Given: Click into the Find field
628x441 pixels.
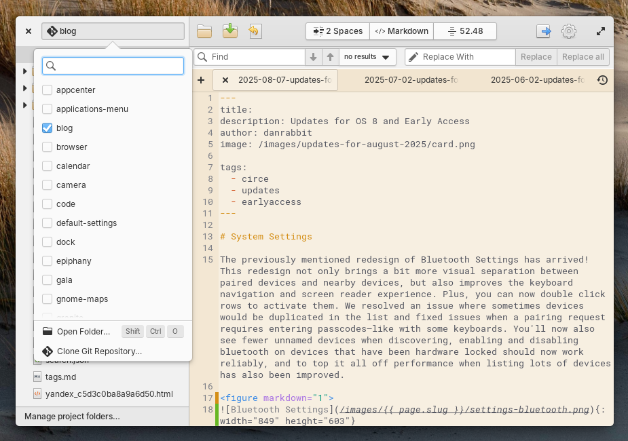Looking at the screenshot, I should (x=250, y=57).
